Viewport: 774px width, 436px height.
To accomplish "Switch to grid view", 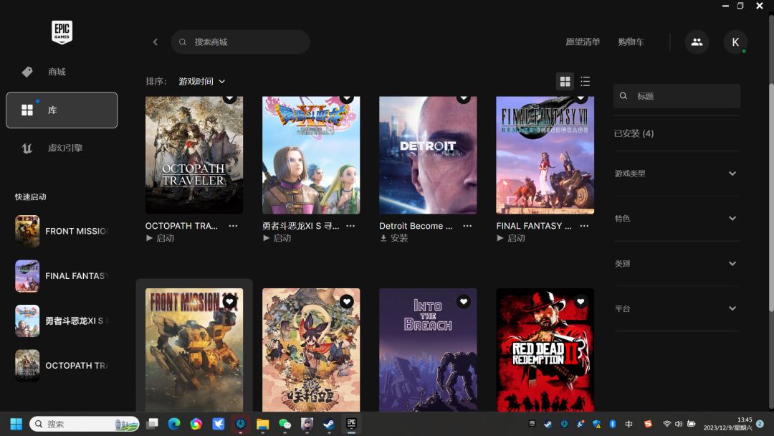I will (565, 82).
